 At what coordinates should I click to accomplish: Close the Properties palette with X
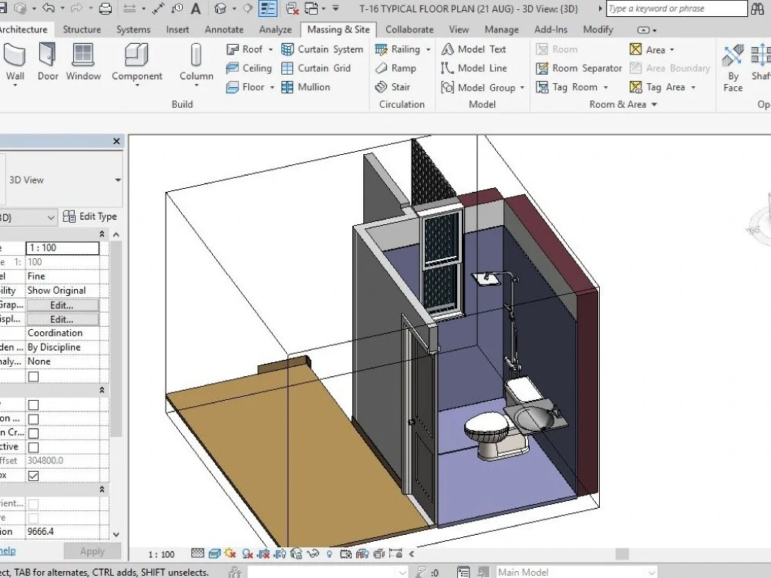[116, 141]
